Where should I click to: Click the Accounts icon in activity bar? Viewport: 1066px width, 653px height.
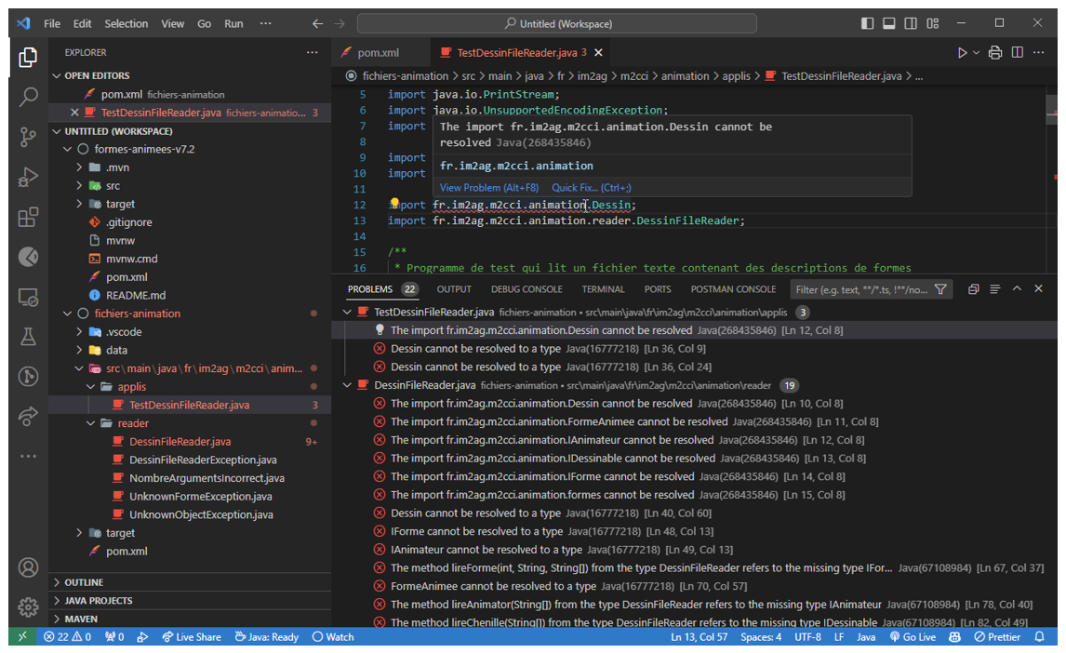coord(28,567)
